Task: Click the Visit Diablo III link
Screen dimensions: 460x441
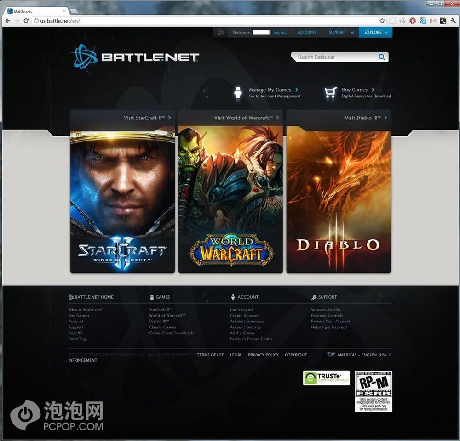Action: click(366, 118)
